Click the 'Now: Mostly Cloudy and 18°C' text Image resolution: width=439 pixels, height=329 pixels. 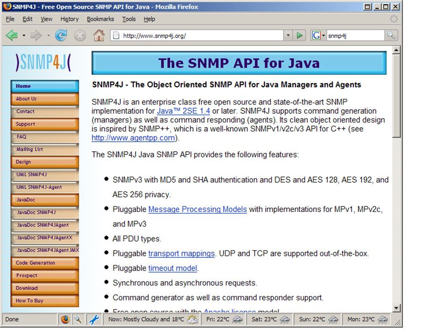coord(146,319)
